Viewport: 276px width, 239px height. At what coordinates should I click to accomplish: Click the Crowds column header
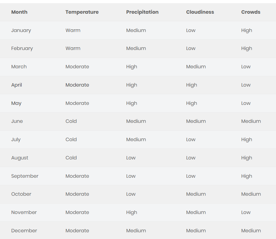tap(251, 12)
